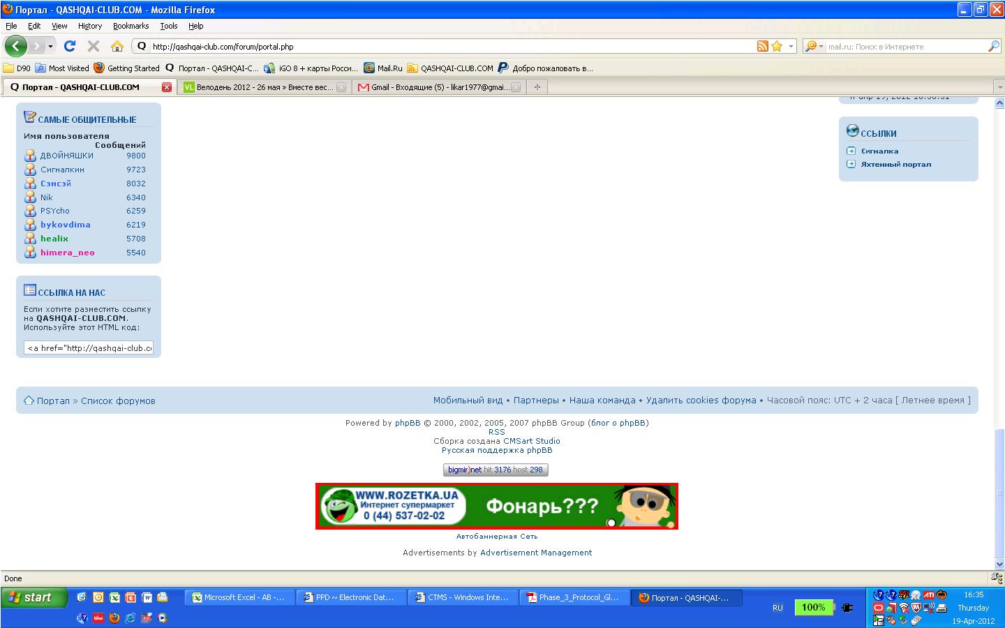Click the HTML link code input field
This screenshot has height=628, width=1005.
coord(89,347)
